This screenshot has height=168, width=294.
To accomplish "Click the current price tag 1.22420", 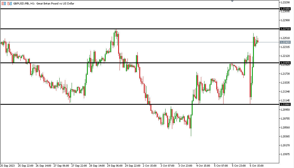I will [x=285, y=42].
